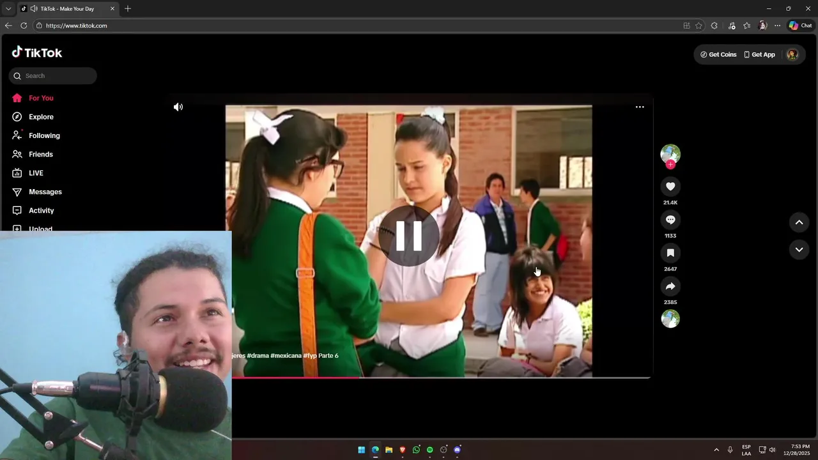This screenshot has width=818, height=460.
Task: Open system volume tray icon
Action: [x=772, y=450]
